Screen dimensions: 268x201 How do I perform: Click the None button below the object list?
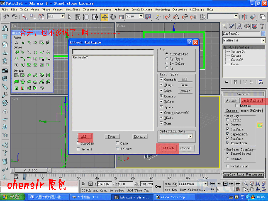pos(112,136)
